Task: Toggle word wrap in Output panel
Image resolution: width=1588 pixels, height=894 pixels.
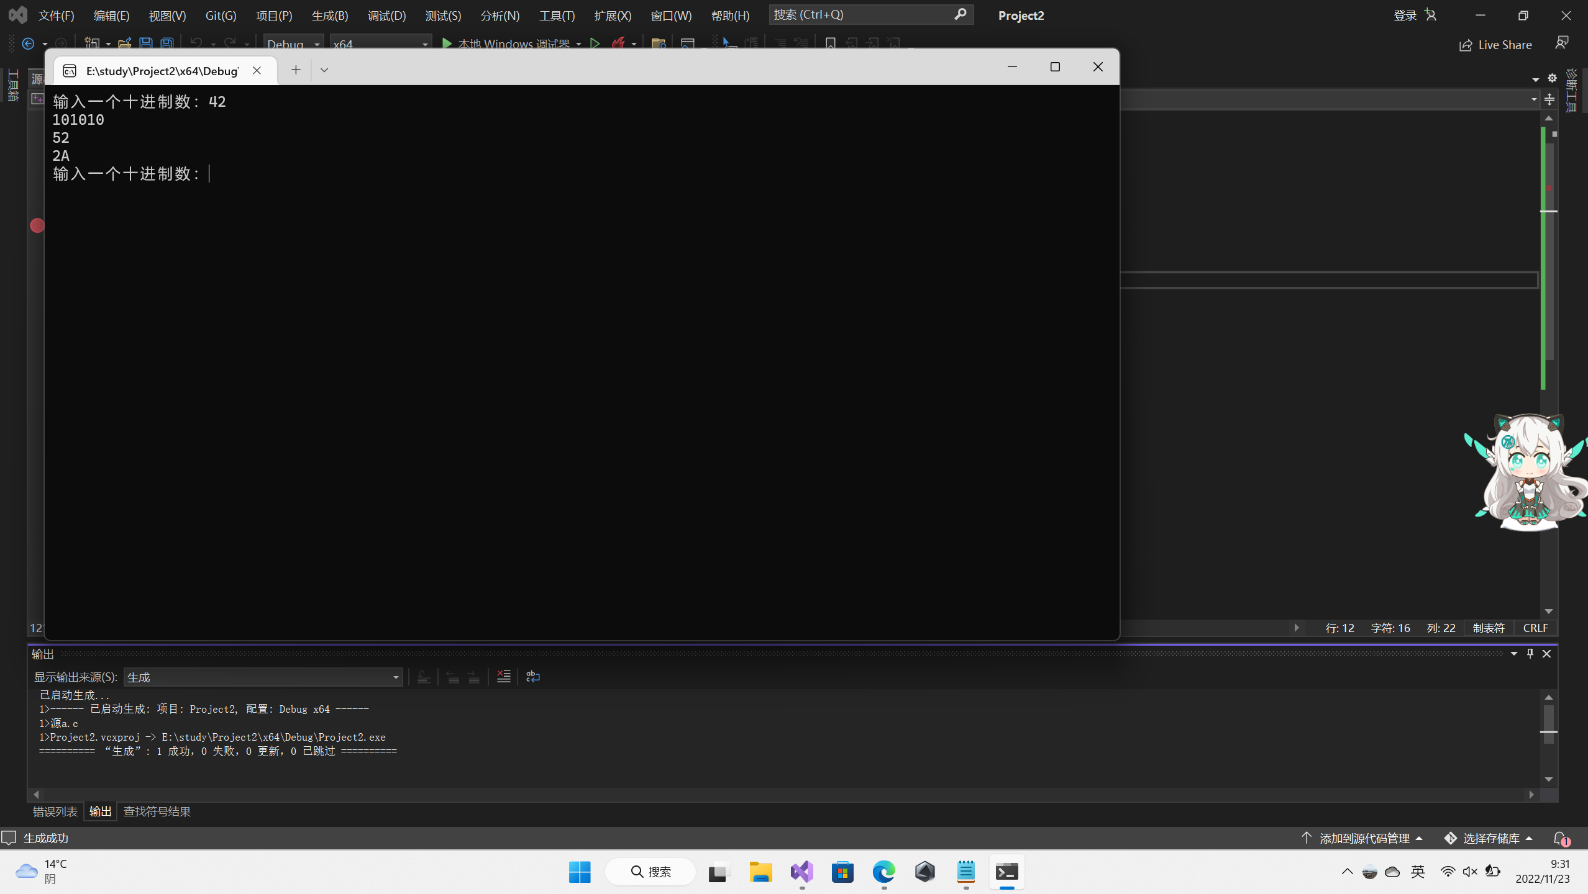Action: [x=533, y=677]
